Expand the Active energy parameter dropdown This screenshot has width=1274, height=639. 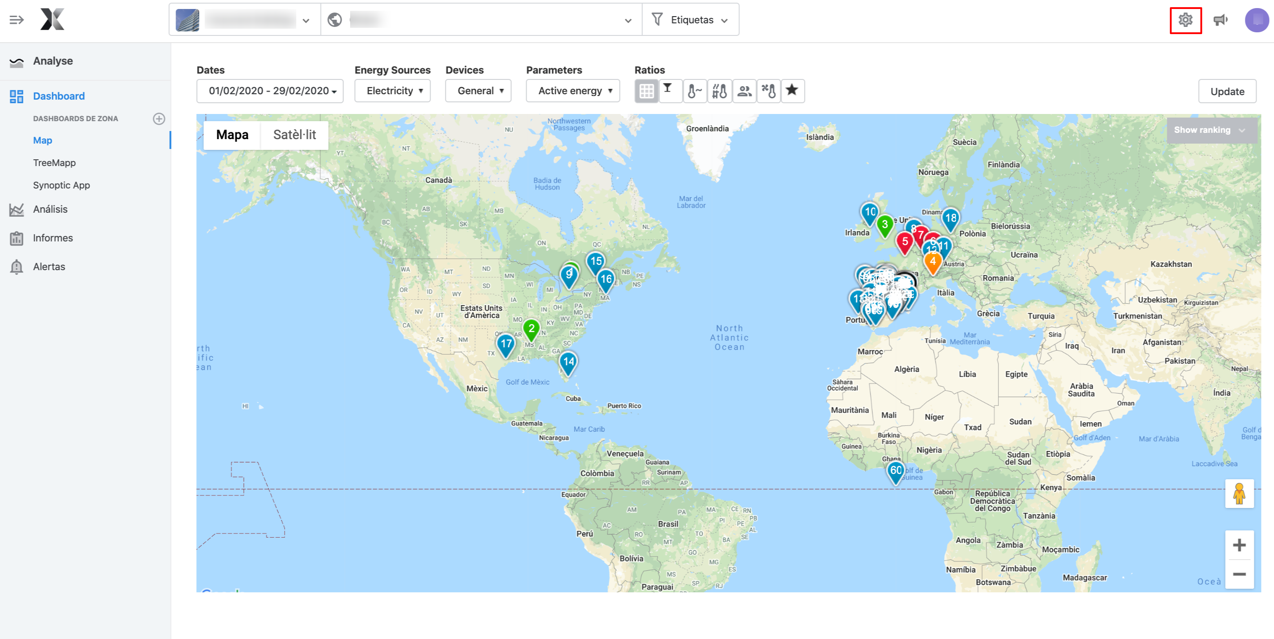[573, 91]
